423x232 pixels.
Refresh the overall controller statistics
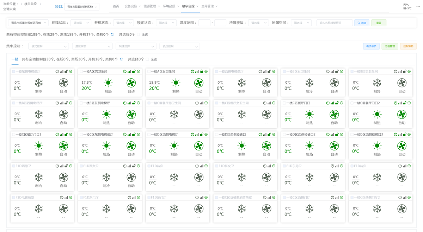tap(112, 34)
